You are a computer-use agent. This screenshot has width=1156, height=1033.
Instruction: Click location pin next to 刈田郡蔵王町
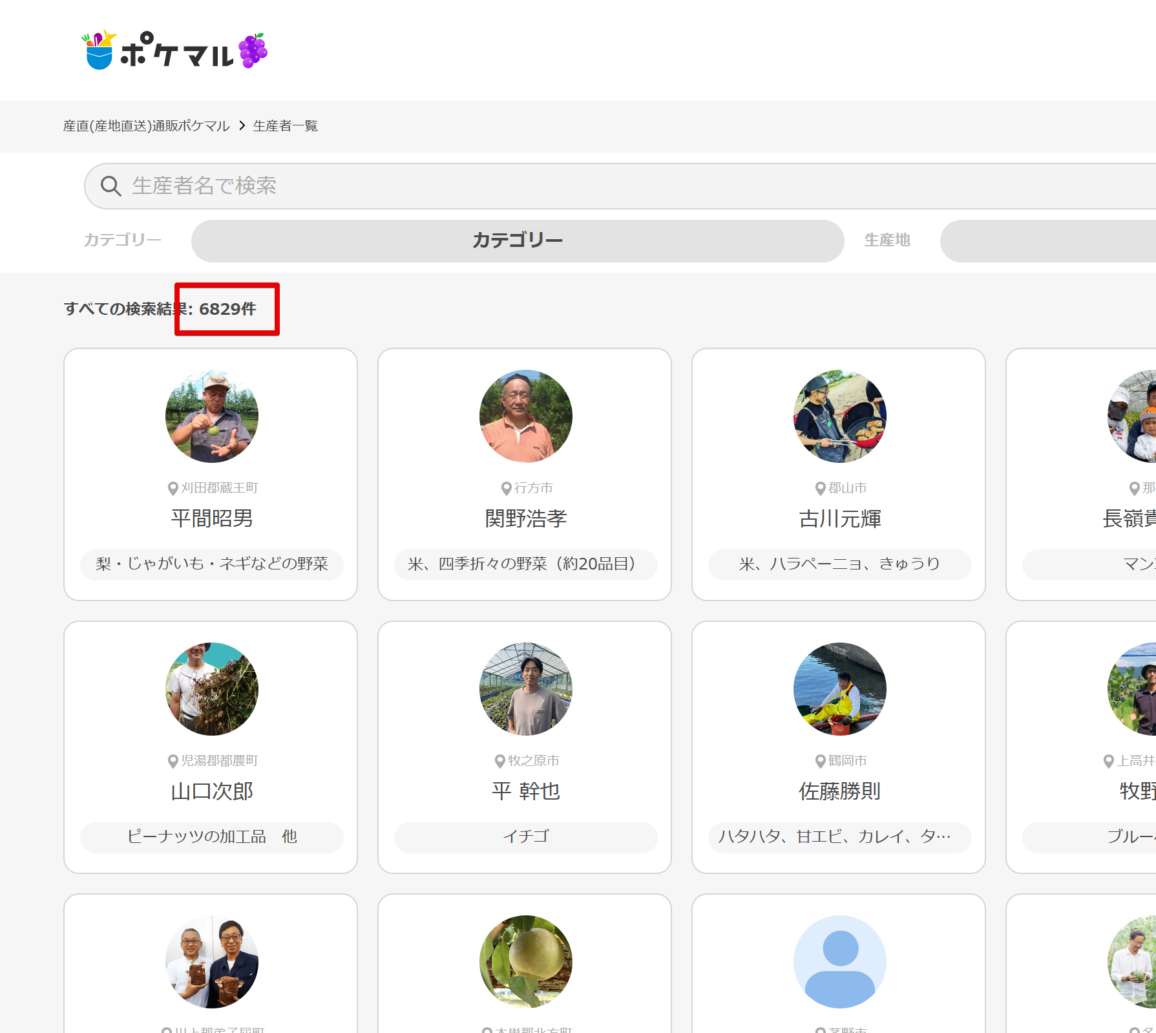173,489
